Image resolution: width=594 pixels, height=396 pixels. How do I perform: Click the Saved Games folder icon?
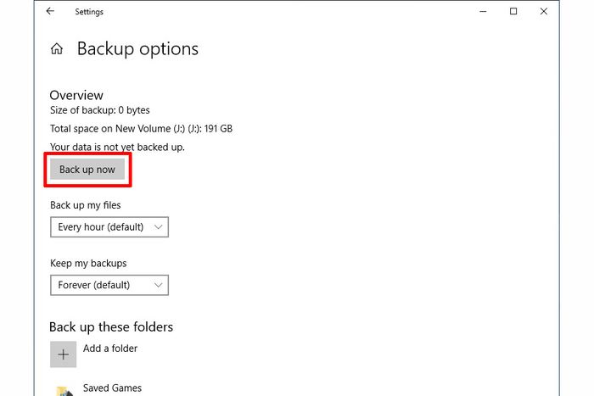64,391
